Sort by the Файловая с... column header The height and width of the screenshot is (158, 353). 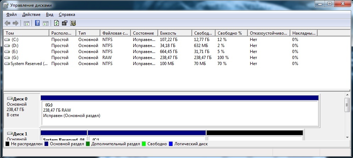coord(115,33)
